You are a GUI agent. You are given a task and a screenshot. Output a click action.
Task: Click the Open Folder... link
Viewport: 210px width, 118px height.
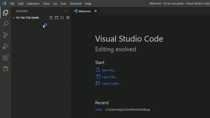pyautogui.click(x=111, y=84)
